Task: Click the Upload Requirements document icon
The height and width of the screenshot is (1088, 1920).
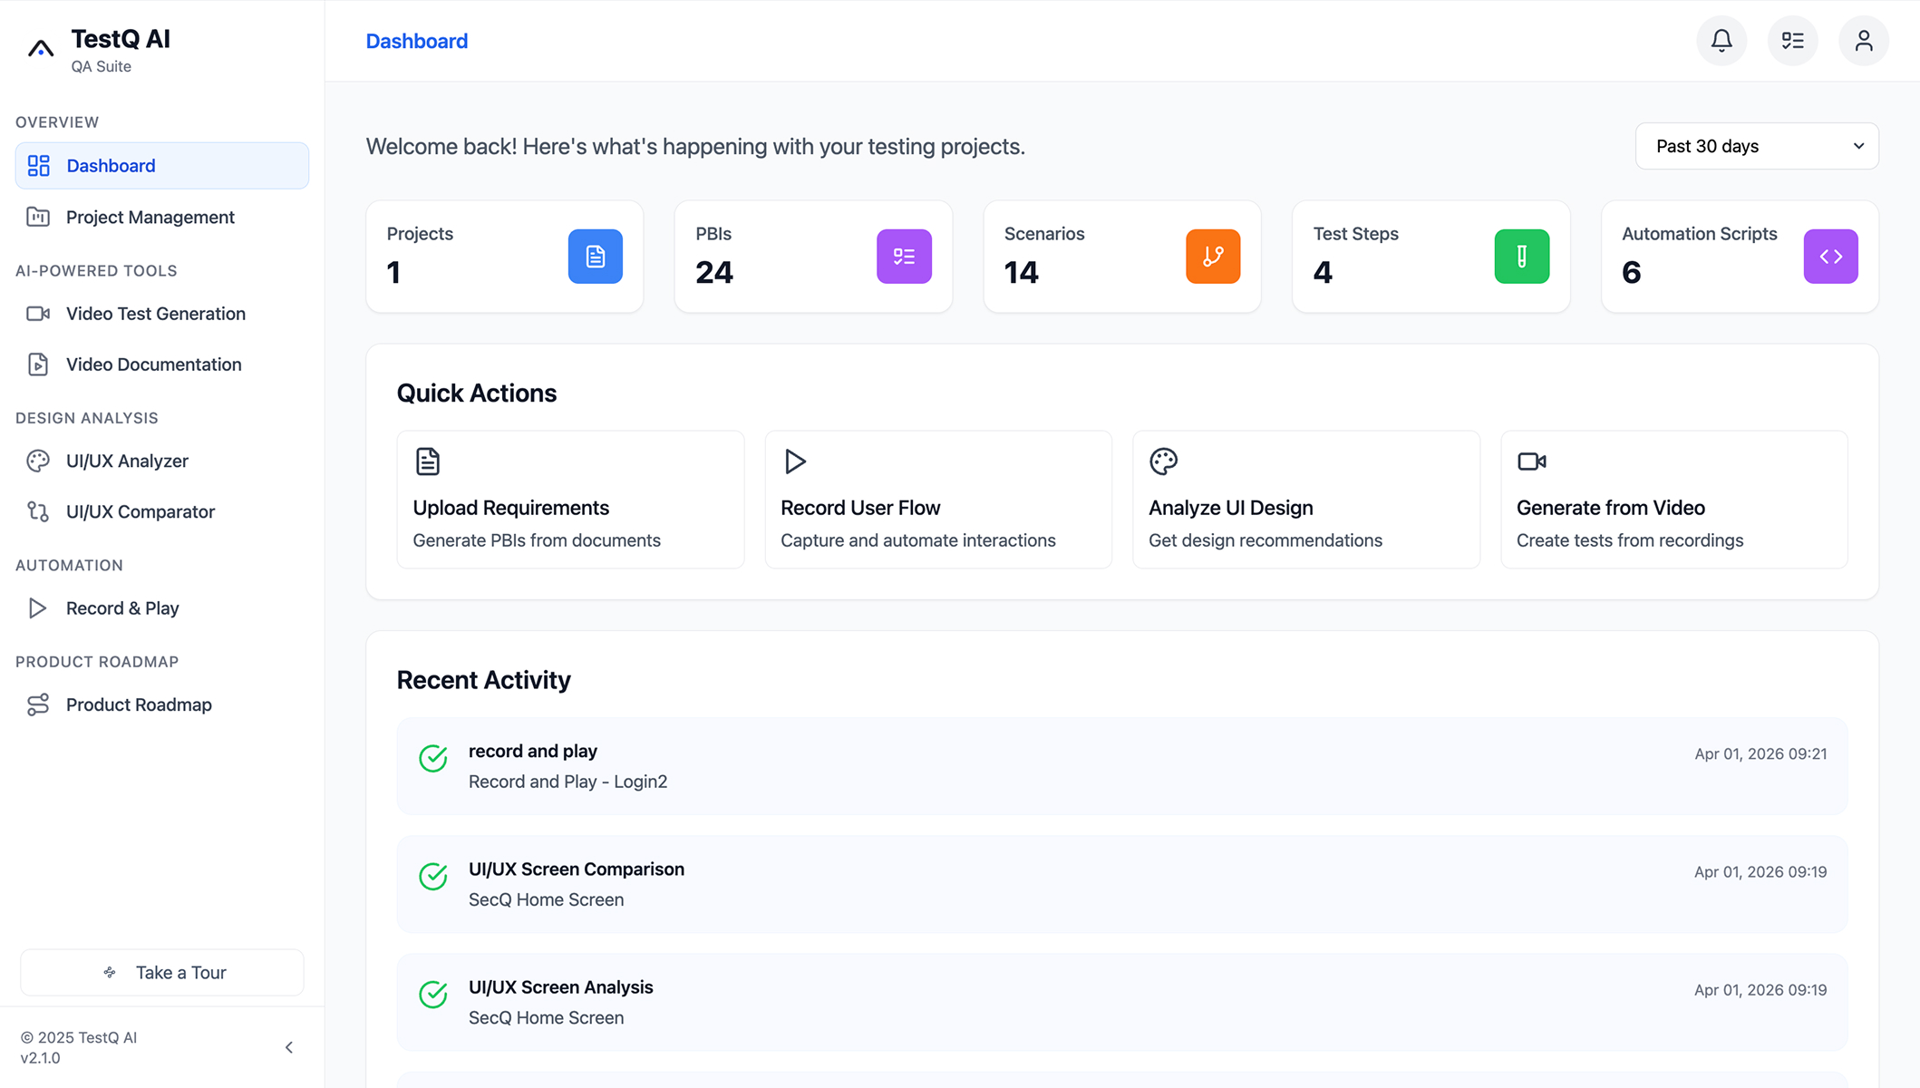Action: coord(428,461)
